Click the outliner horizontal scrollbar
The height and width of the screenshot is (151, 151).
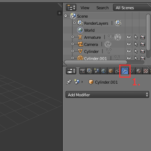point(96,62)
